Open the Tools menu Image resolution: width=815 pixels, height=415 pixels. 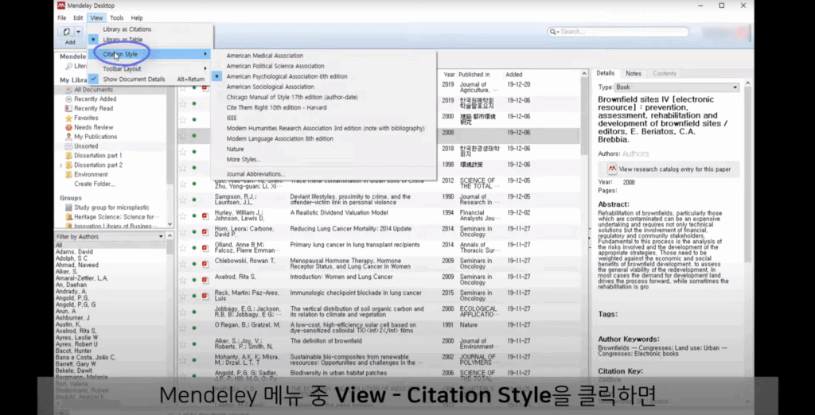point(117,17)
